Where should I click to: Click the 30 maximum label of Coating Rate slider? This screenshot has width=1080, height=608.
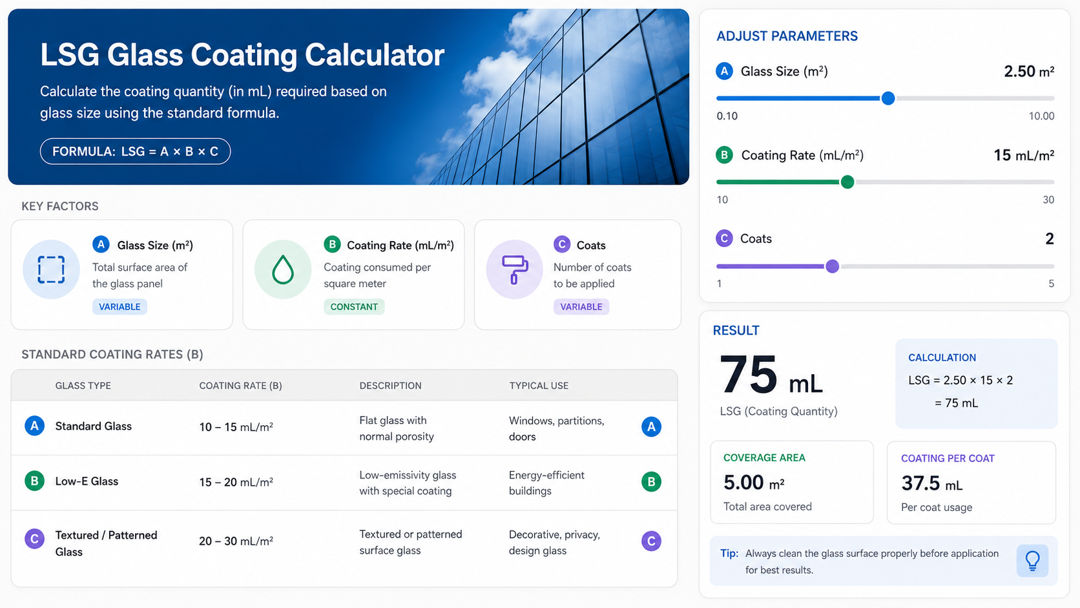click(1048, 200)
